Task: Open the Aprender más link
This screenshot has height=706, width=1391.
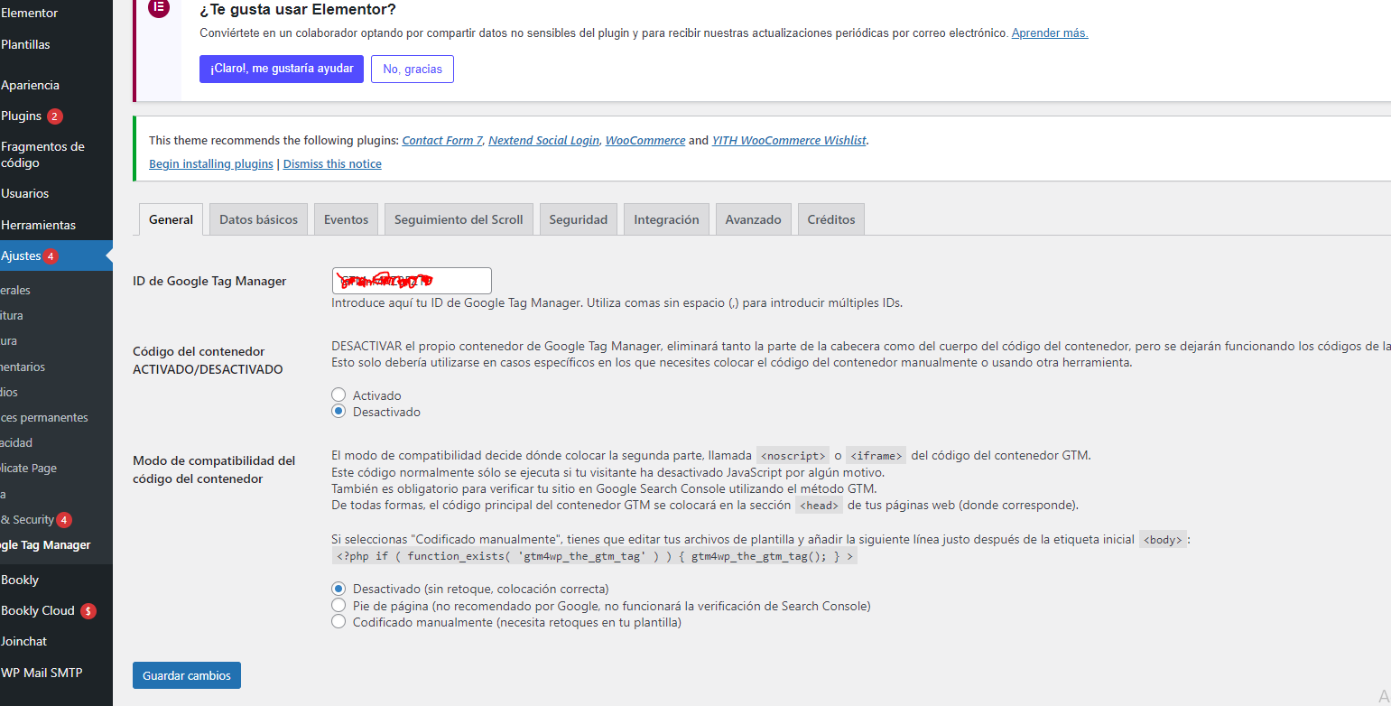Action: click(1050, 33)
